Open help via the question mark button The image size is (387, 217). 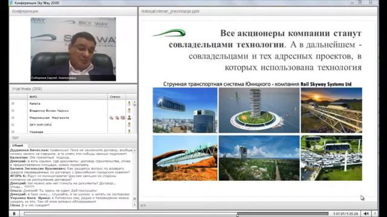click(x=374, y=214)
